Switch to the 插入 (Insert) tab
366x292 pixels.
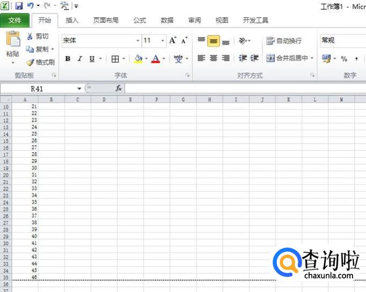tap(72, 20)
